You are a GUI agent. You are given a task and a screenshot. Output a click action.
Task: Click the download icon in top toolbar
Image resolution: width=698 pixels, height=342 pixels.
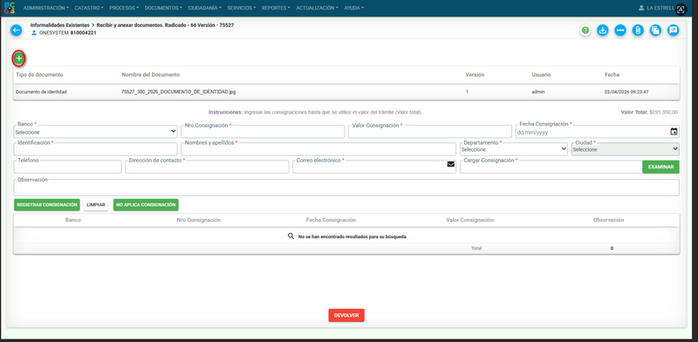pyautogui.click(x=602, y=31)
